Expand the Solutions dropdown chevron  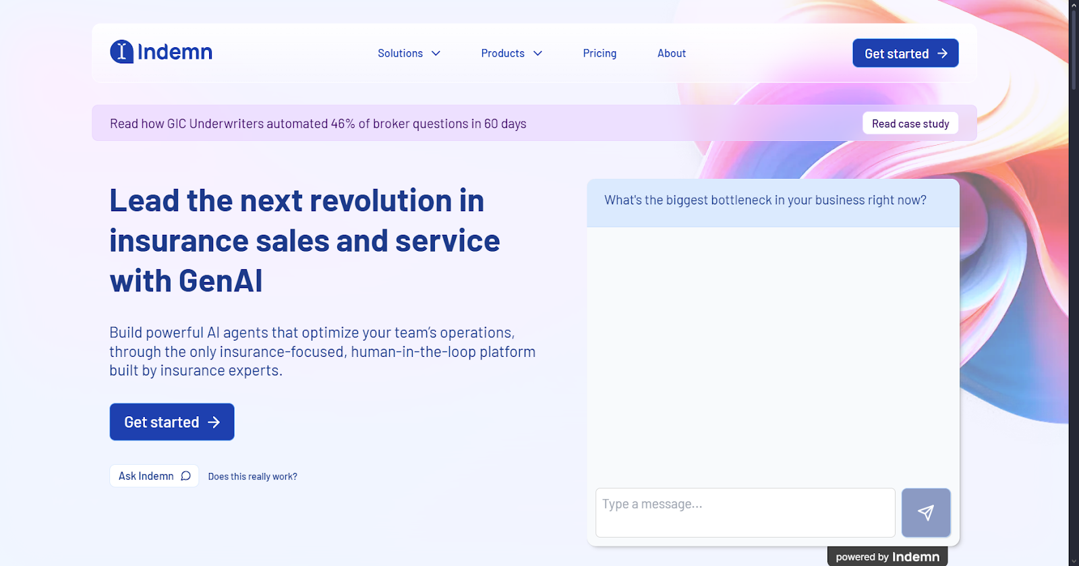click(x=436, y=53)
